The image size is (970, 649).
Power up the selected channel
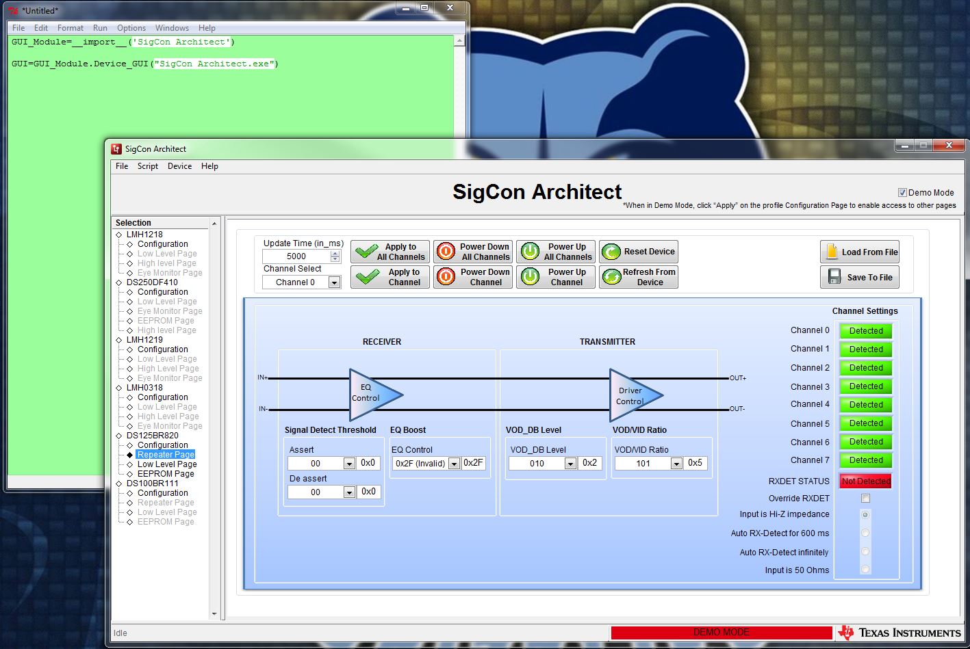pos(556,277)
